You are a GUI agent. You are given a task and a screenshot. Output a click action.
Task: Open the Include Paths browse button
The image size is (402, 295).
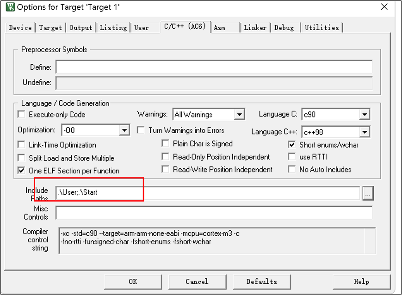[368, 193]
